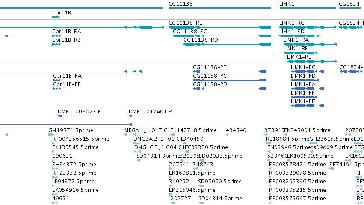Click EST label SD04314.5prime

pos(220,199)
